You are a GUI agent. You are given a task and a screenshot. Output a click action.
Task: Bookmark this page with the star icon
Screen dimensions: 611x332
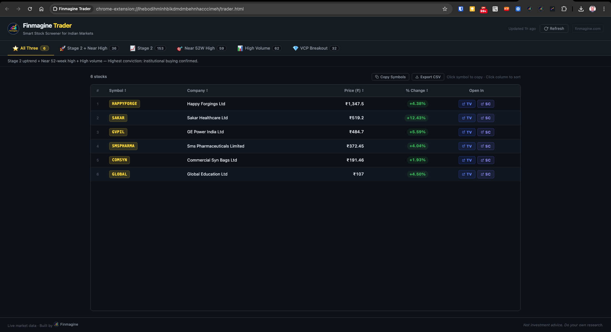pos(445,9)
